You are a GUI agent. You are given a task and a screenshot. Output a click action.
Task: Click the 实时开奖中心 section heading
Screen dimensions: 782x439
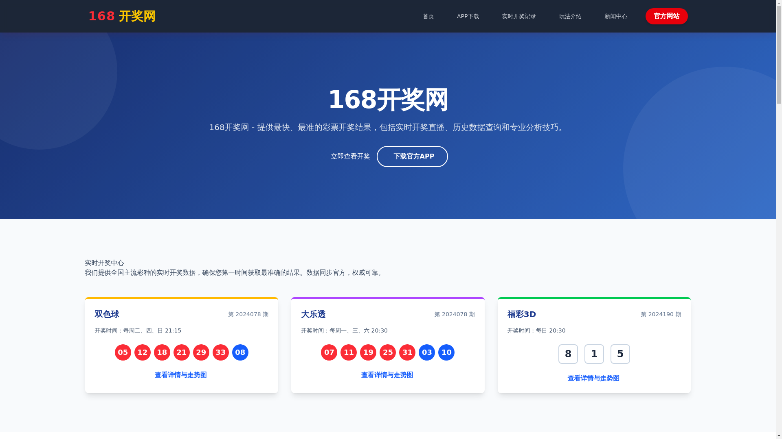(104, 263)
